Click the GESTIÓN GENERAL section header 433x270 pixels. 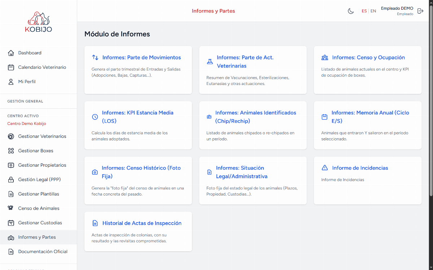(25, 102)
